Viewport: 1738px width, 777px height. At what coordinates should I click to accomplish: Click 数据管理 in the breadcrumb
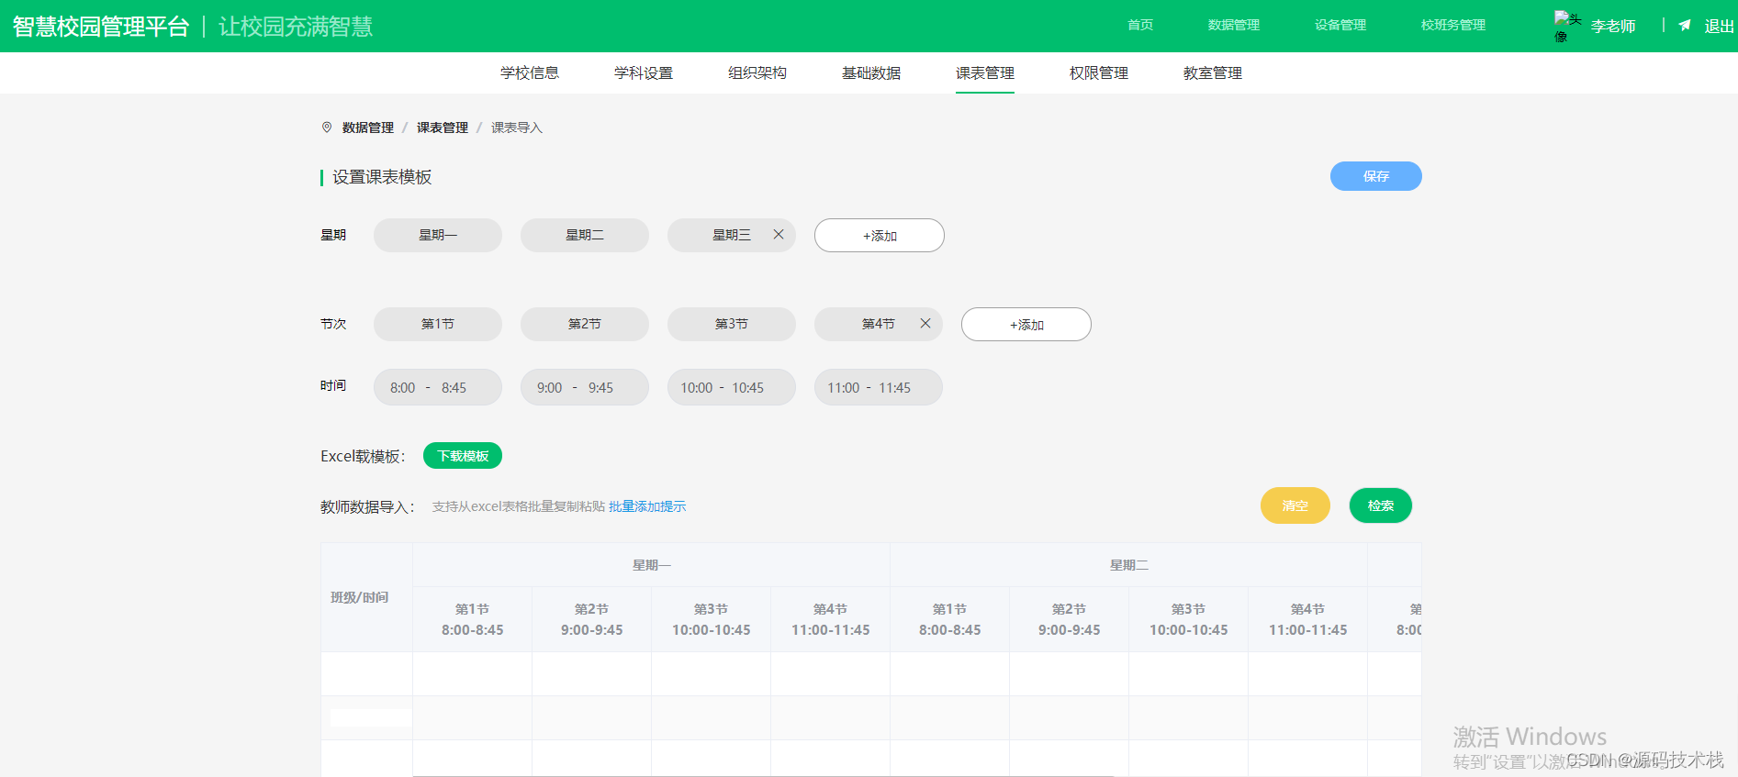tap(368, 128)
